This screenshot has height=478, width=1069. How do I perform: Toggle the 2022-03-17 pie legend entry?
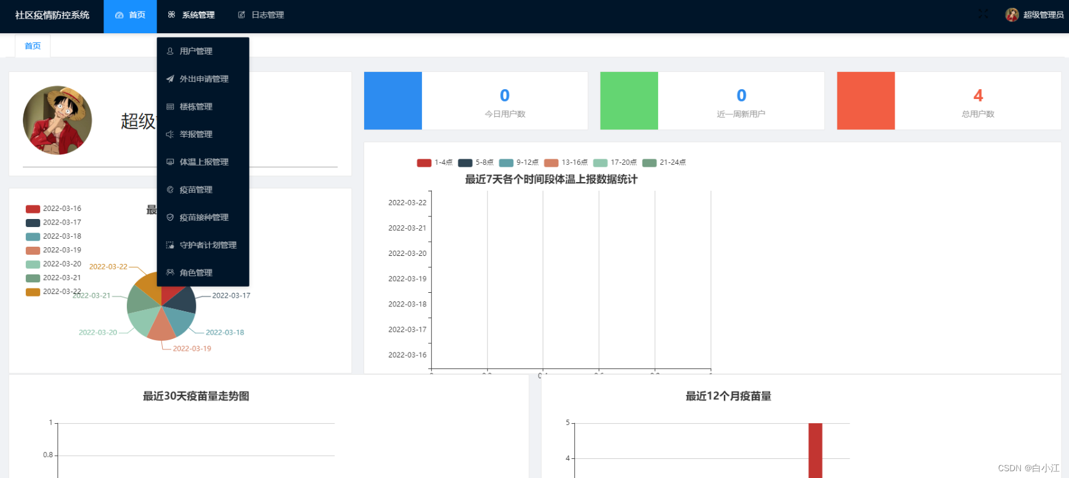54,223
